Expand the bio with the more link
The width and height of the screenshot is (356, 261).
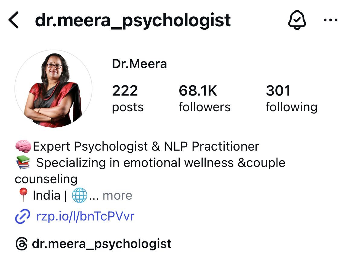point(117,195)
